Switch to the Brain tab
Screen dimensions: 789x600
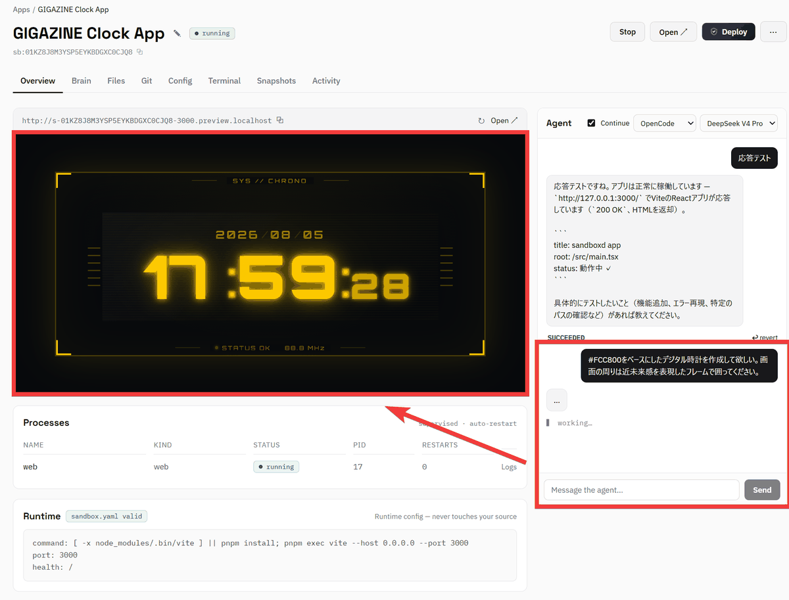tap(82, 81)
